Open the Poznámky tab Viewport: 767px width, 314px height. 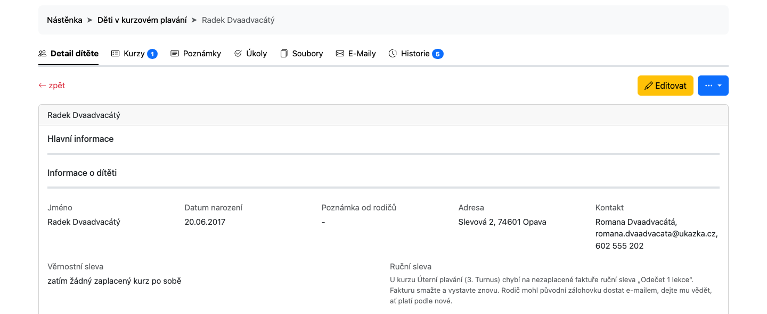pyautogui.click(x=196, y=54)
